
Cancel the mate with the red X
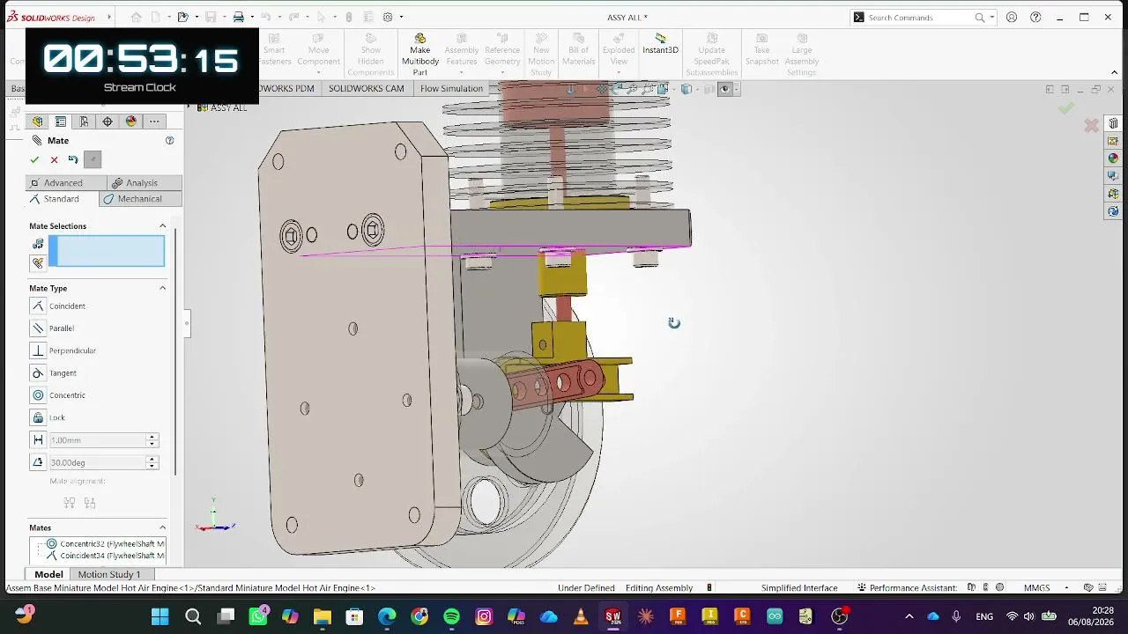pyautogui.click(x=54, y=159)
